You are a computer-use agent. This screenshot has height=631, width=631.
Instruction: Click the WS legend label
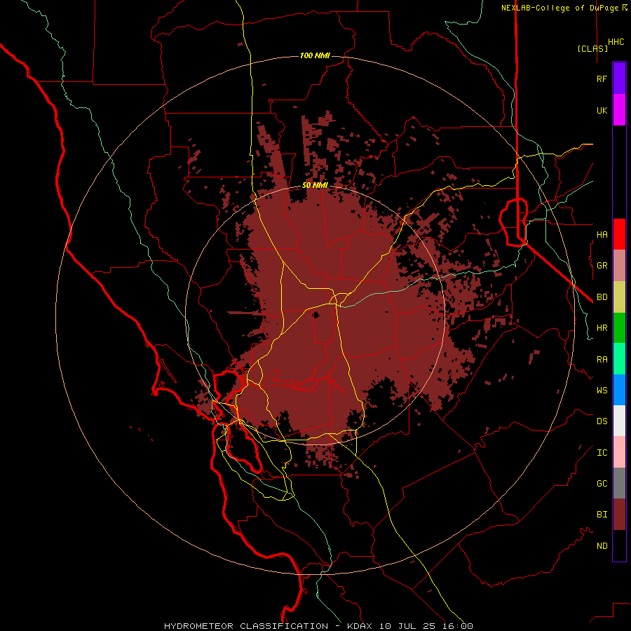point(602,390)
